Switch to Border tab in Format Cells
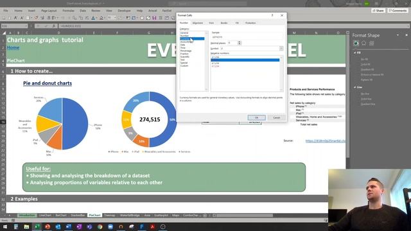The height and width of the screenshot is (231, 411). (224, 23)
